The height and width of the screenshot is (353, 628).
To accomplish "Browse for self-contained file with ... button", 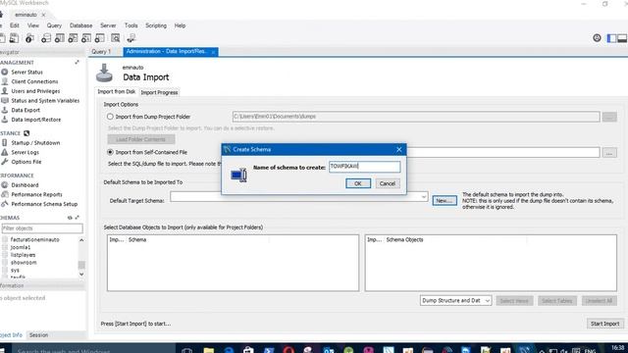I will point(609,153).
